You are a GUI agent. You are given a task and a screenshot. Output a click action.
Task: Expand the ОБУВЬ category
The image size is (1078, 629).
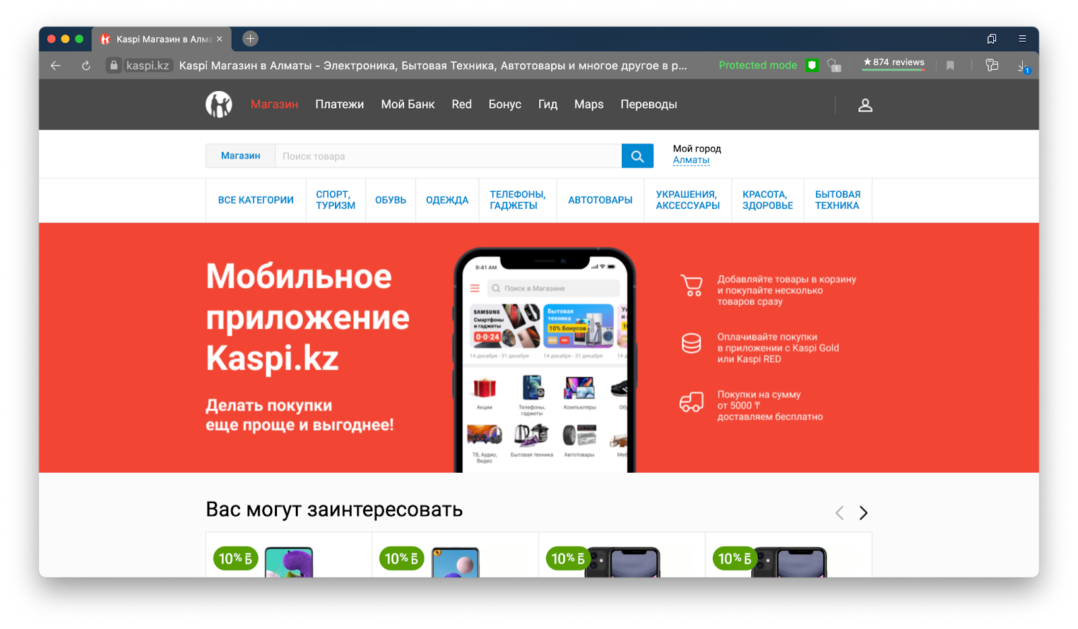point(391,200)
